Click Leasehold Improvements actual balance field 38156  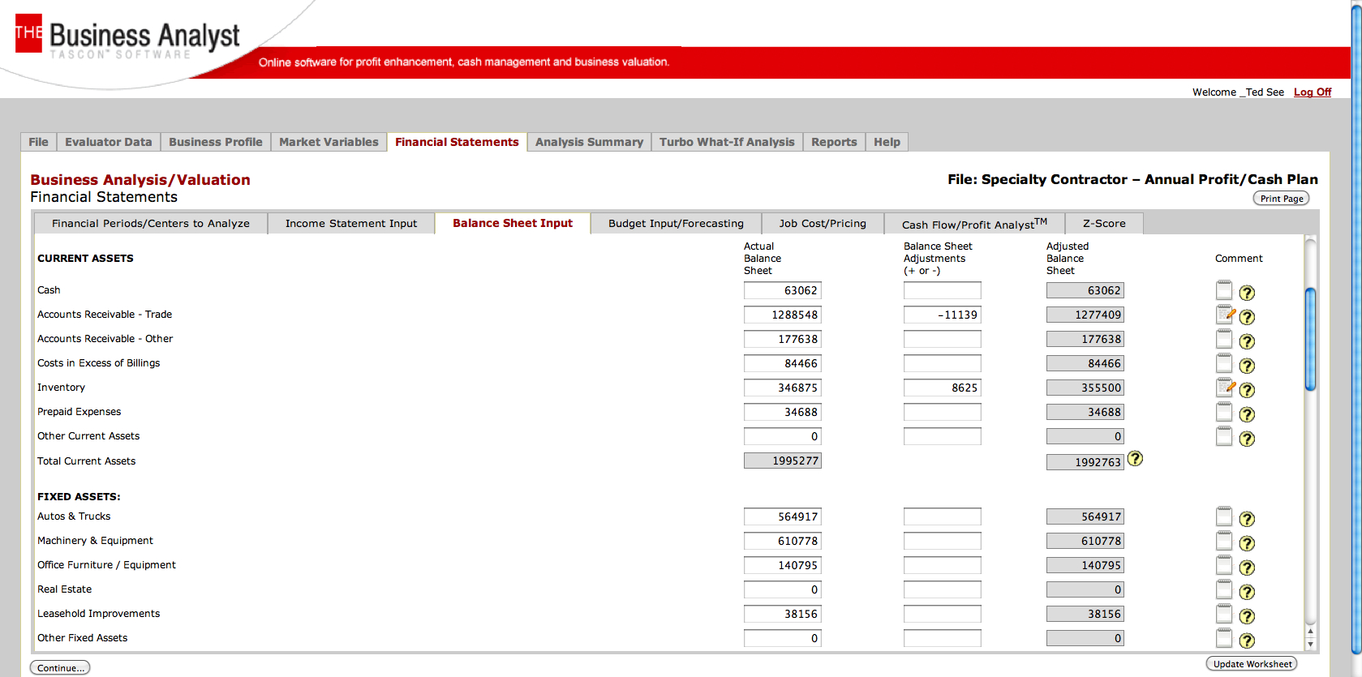(783, 614)
